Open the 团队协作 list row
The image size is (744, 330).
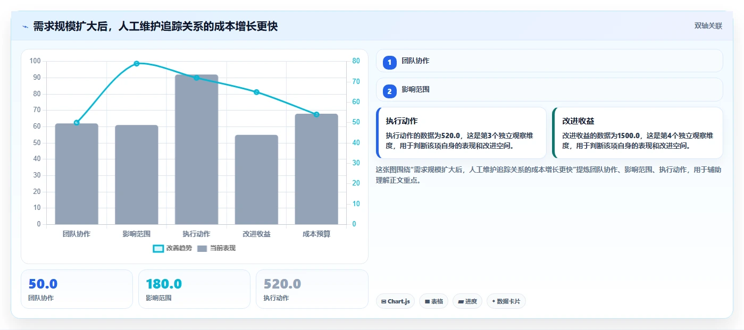pyautogui.click(x=549, y=61)
